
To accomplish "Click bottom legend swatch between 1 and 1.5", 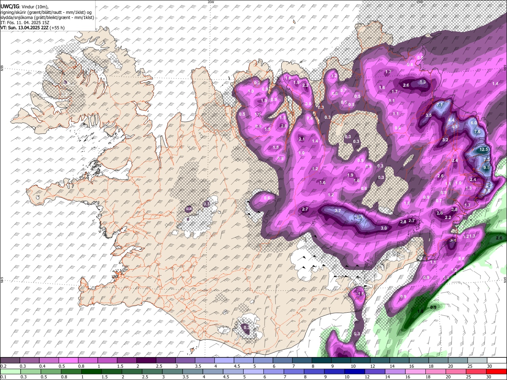I will click(91, 371).
